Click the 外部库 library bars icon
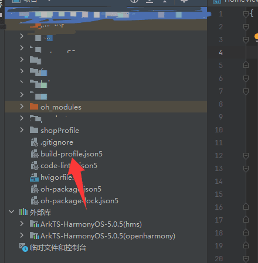Viewport: 258px width, 263px height. click(23, 212)
